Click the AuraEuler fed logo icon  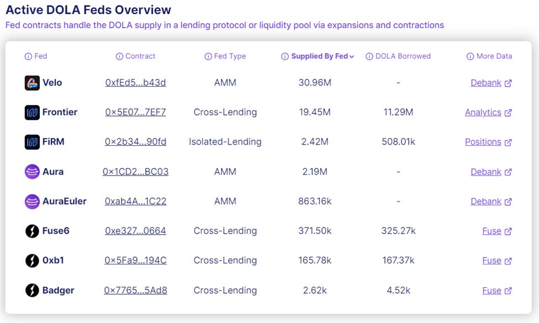coord(32,201)
